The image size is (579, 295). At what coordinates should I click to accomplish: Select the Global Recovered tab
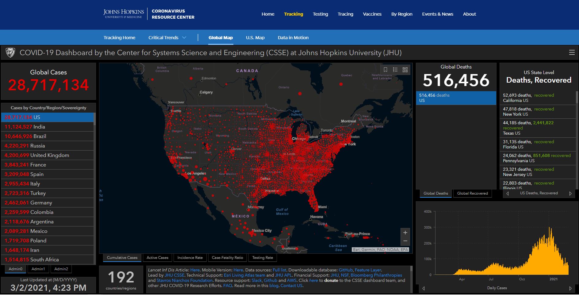[x=472, y=193]
